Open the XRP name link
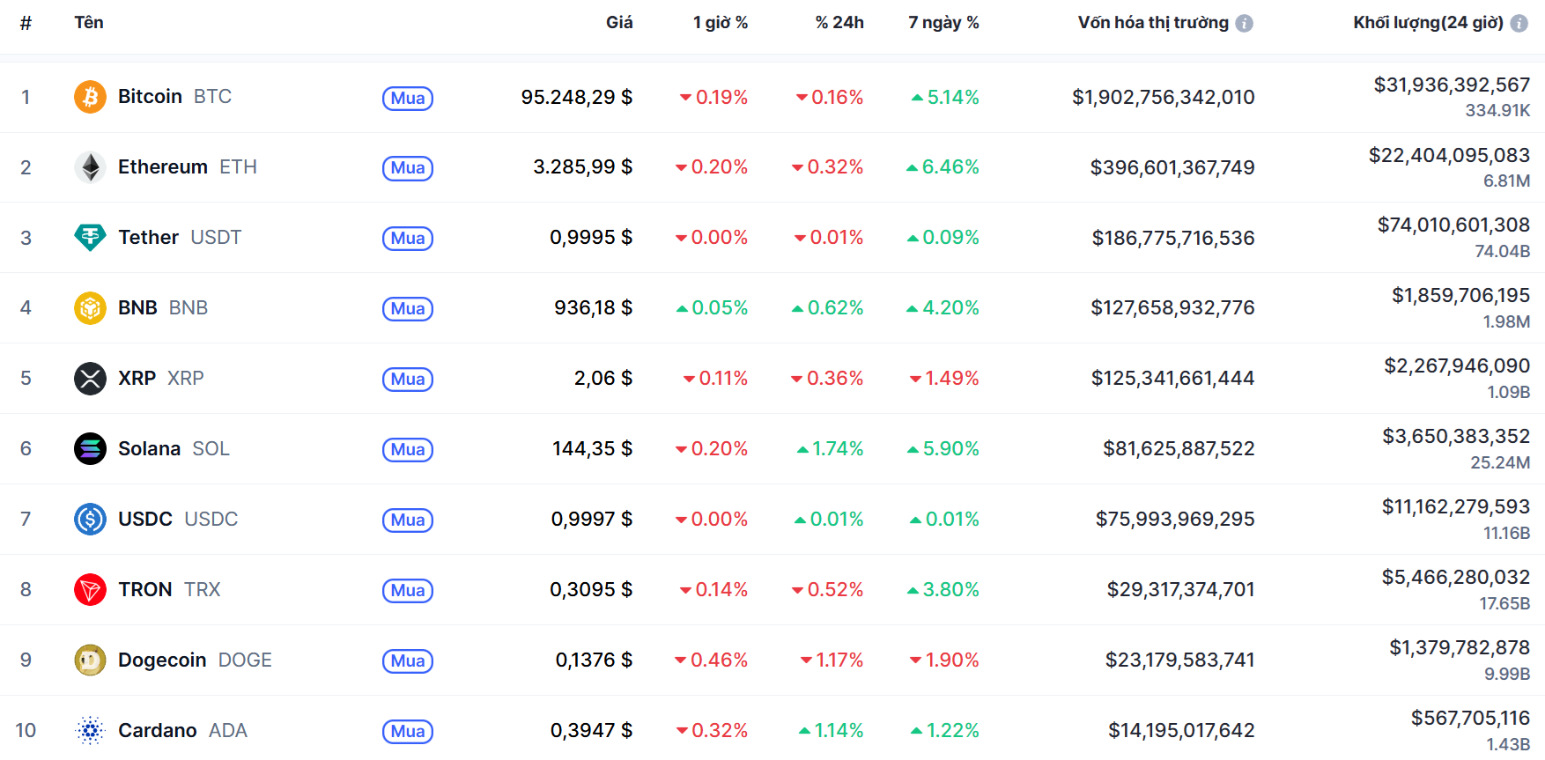 pos(161,379)
